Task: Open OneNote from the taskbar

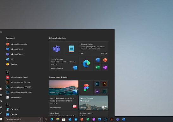Action: [x=94, y=119]
